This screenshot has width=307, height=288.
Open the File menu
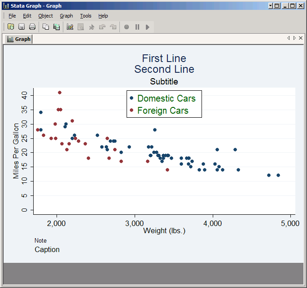(12, 16)
